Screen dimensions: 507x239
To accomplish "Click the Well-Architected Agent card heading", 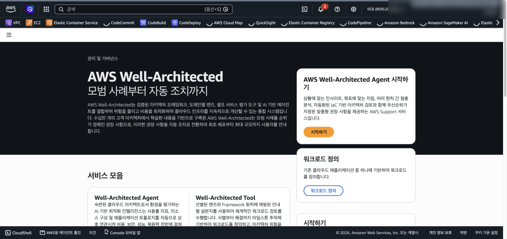I will click(126, 197).
